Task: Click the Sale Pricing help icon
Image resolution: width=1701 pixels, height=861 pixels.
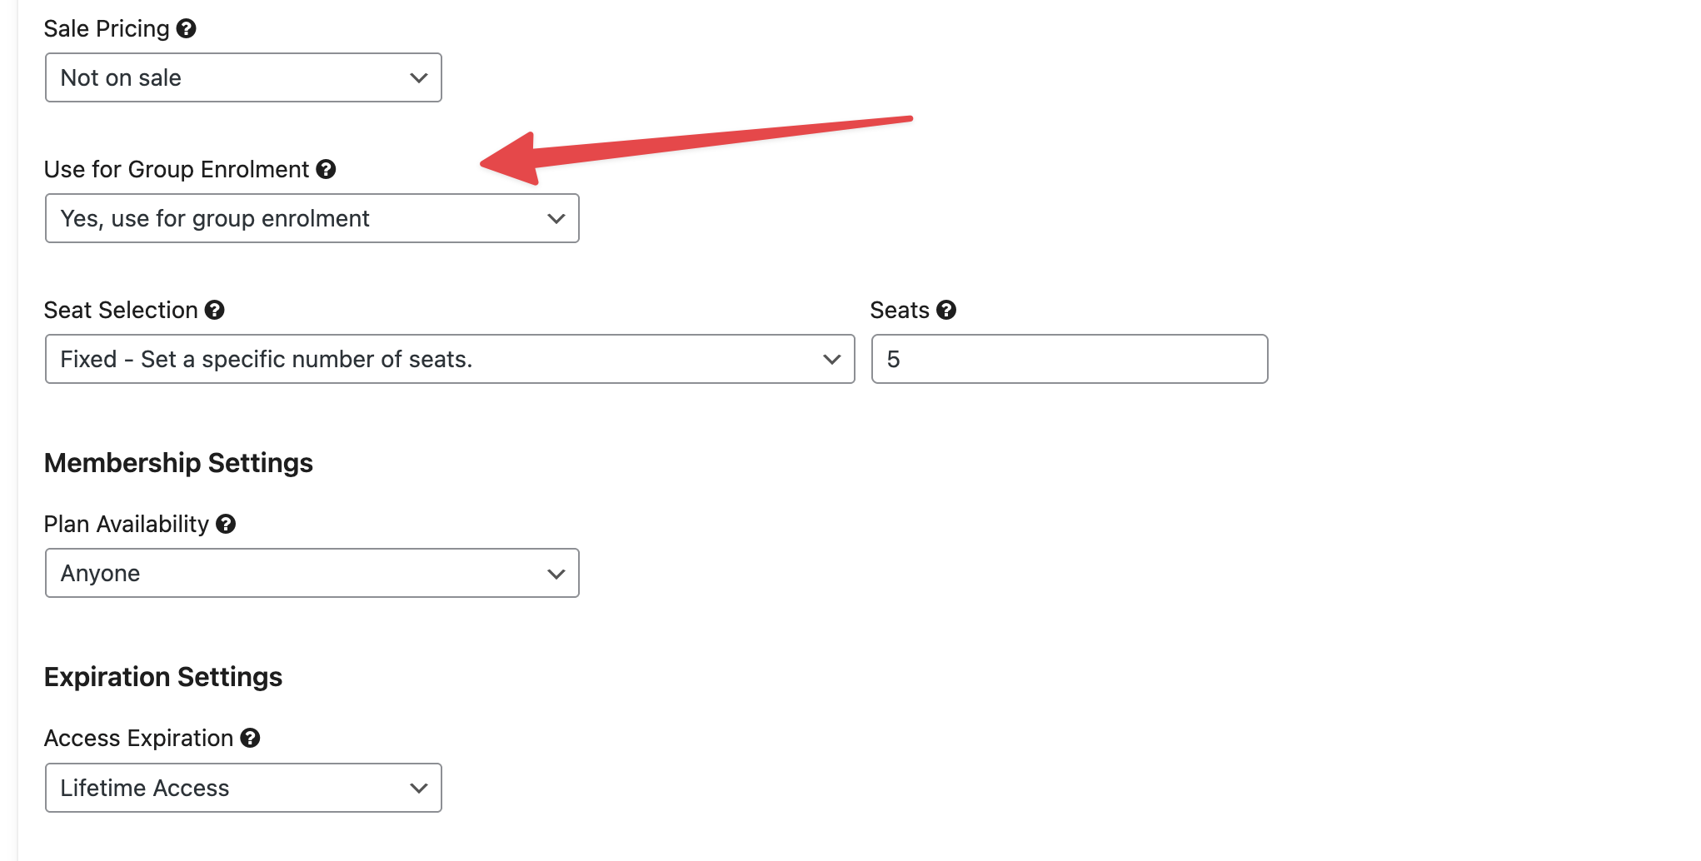Action: point(187,28)
